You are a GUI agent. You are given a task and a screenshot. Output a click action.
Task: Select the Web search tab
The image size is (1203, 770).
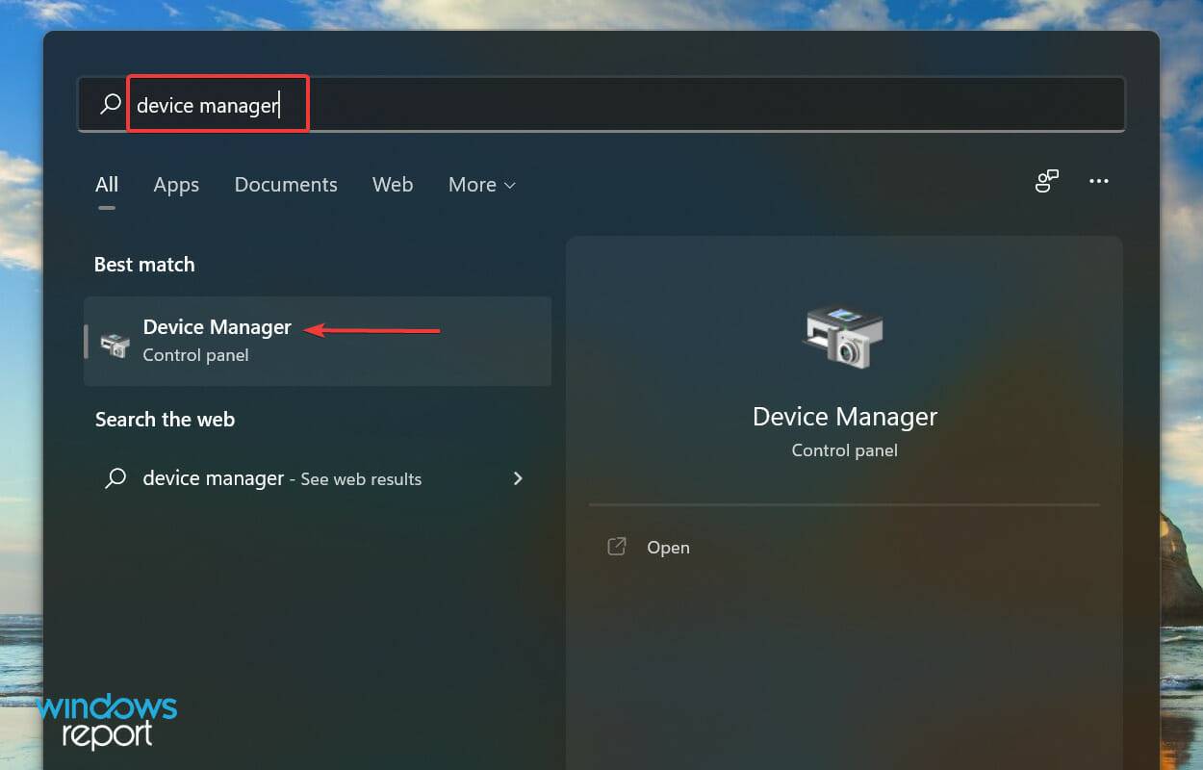point(392,185)
